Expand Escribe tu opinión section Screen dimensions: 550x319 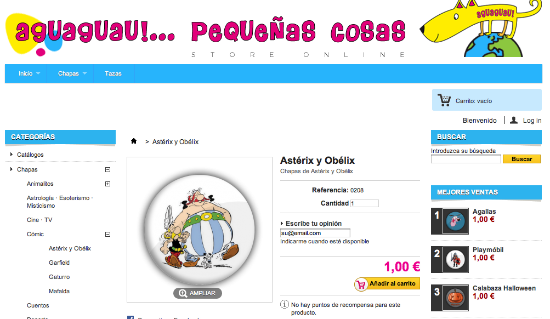[311, 223]
